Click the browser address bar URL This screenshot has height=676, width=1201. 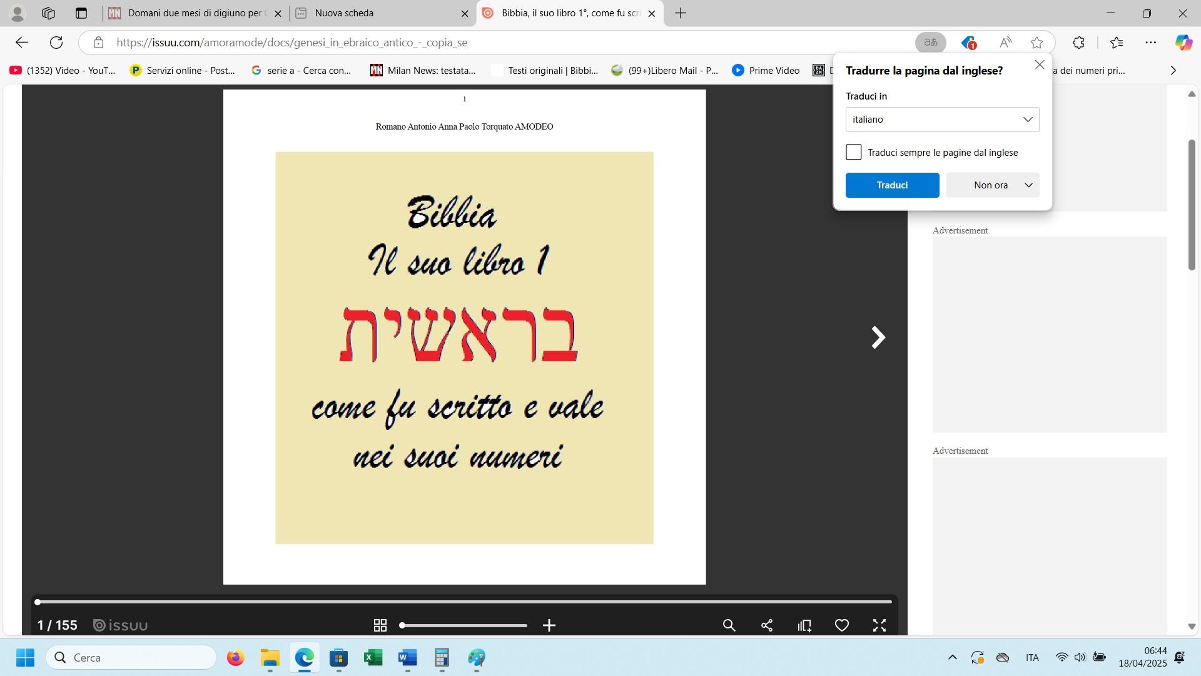[291, 43]
